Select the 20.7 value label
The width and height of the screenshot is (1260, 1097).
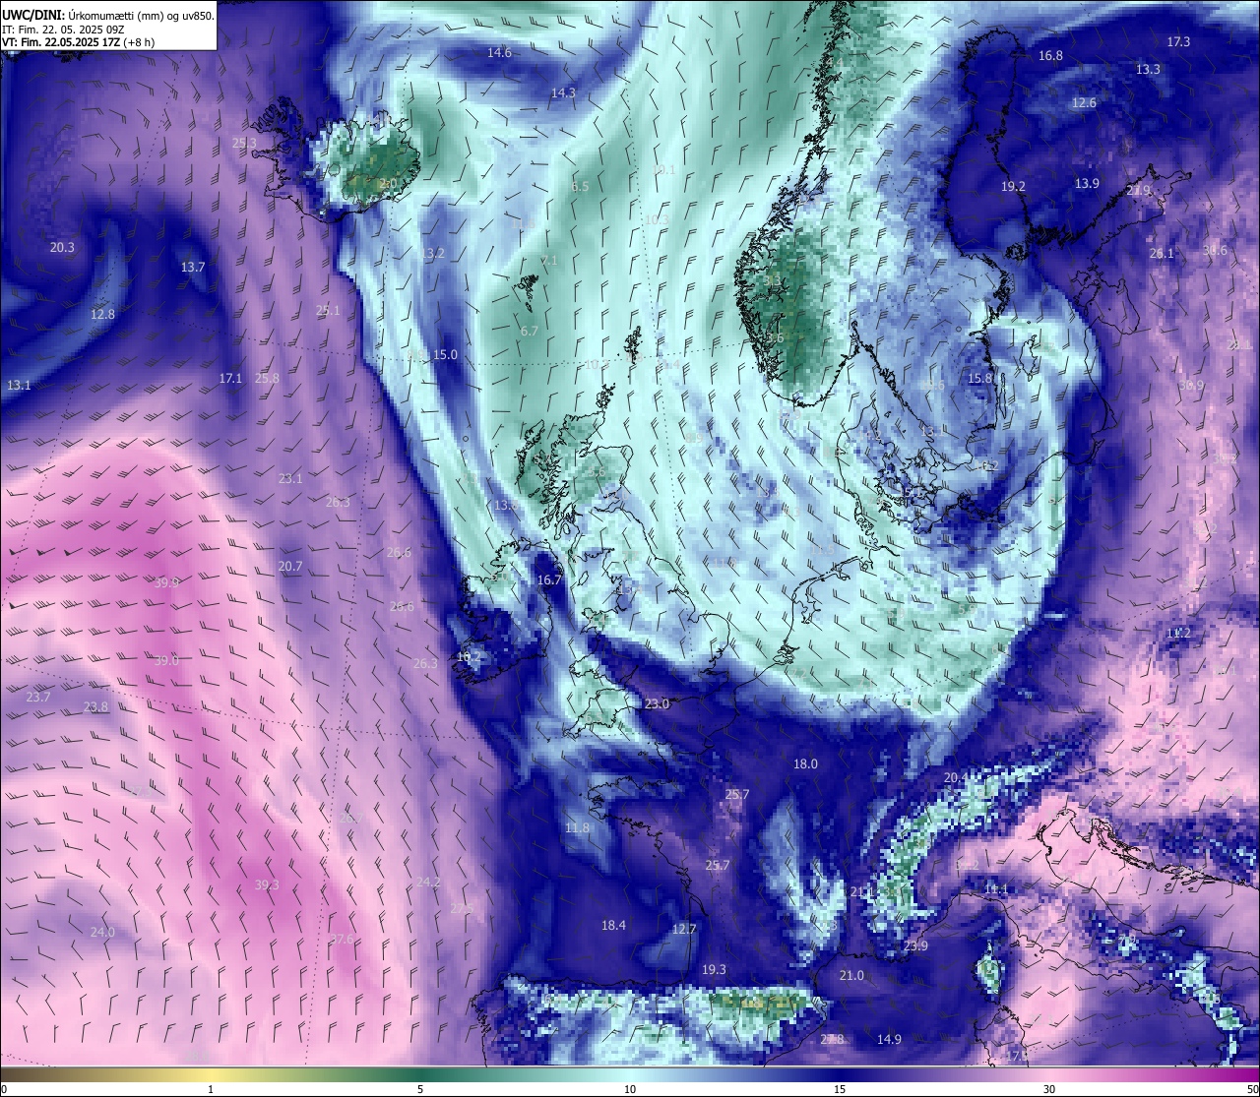coord(290,566)
